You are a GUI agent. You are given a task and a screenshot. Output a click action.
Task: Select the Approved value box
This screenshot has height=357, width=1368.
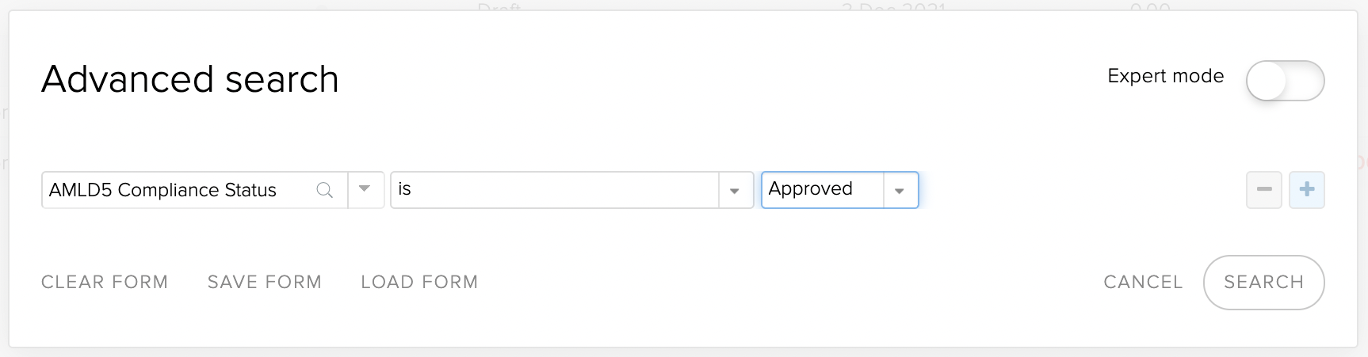[x=823, y=190]
